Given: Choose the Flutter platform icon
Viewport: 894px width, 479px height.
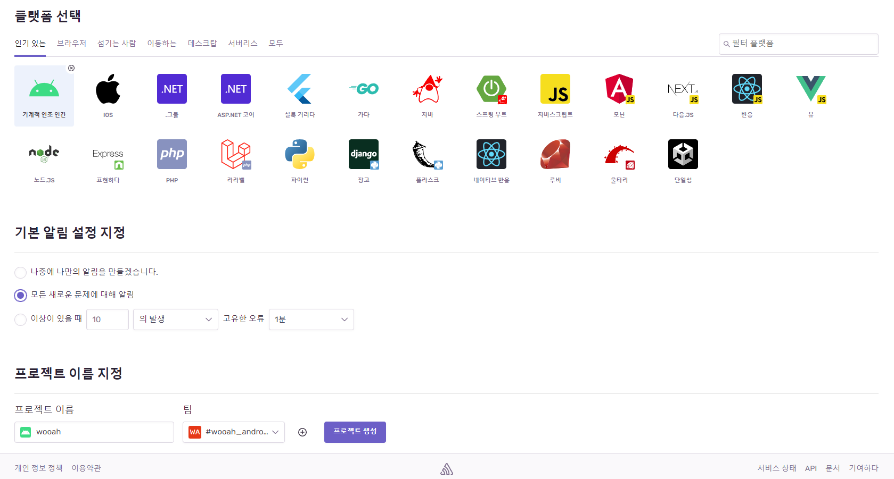Looking at the screenshot, I should 300,89.
